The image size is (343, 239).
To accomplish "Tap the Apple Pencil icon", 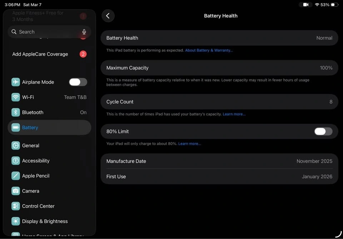I will pos(16,176).
